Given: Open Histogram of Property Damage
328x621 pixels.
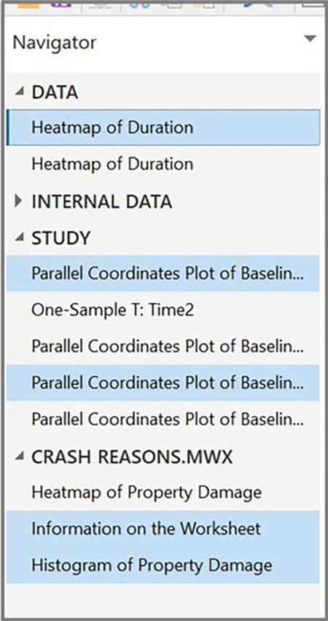Looking at the screenshot, I should (163, 565).
